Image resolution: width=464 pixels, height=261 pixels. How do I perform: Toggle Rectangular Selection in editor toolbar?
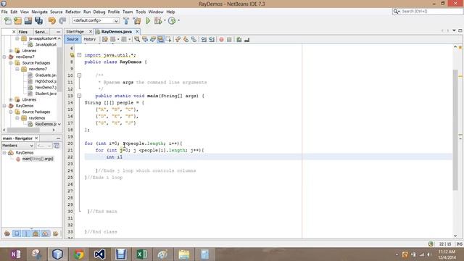click(168, 39)
